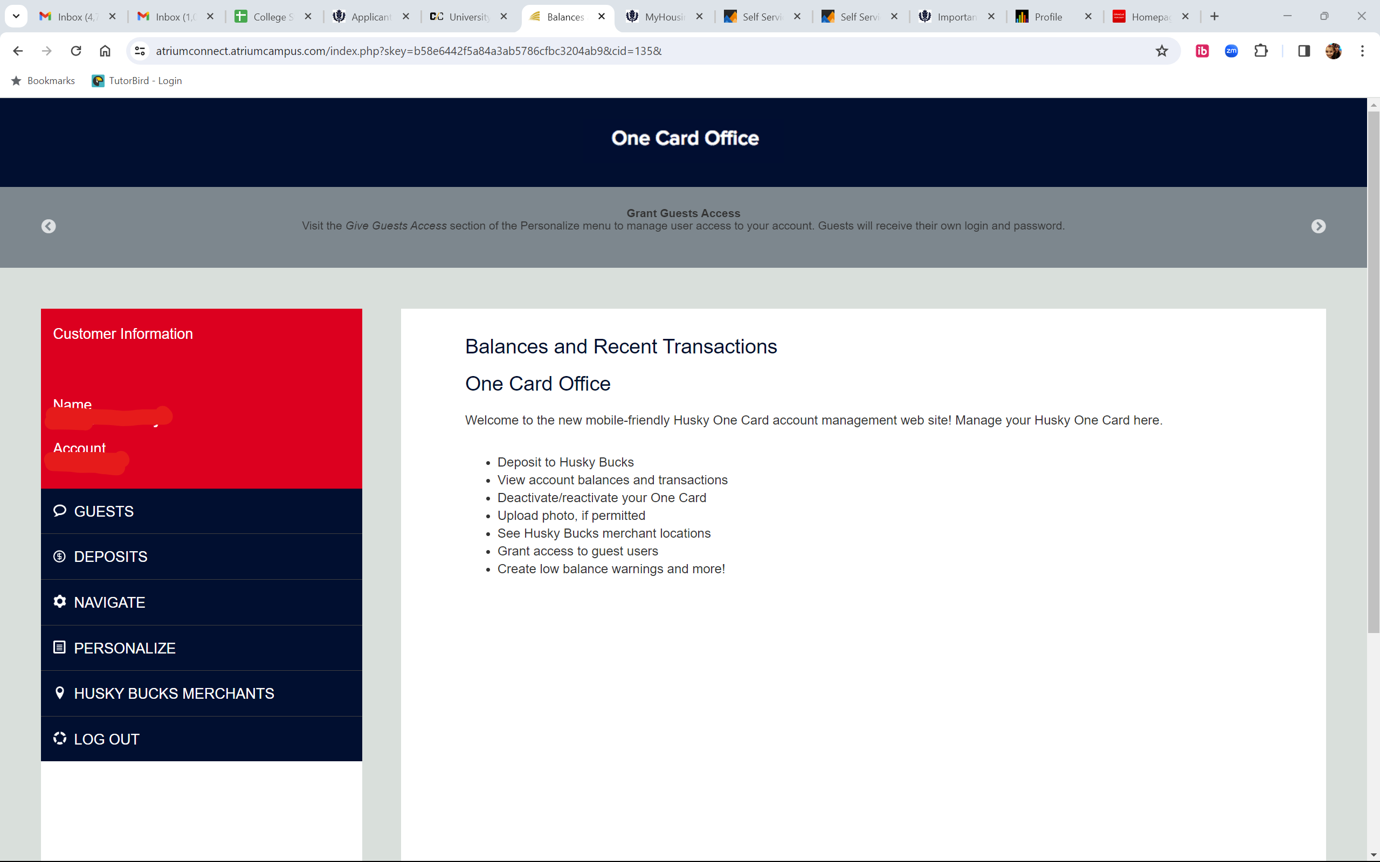
Task: Click the banner's next slide arrow
Action: pos(1318,226)
